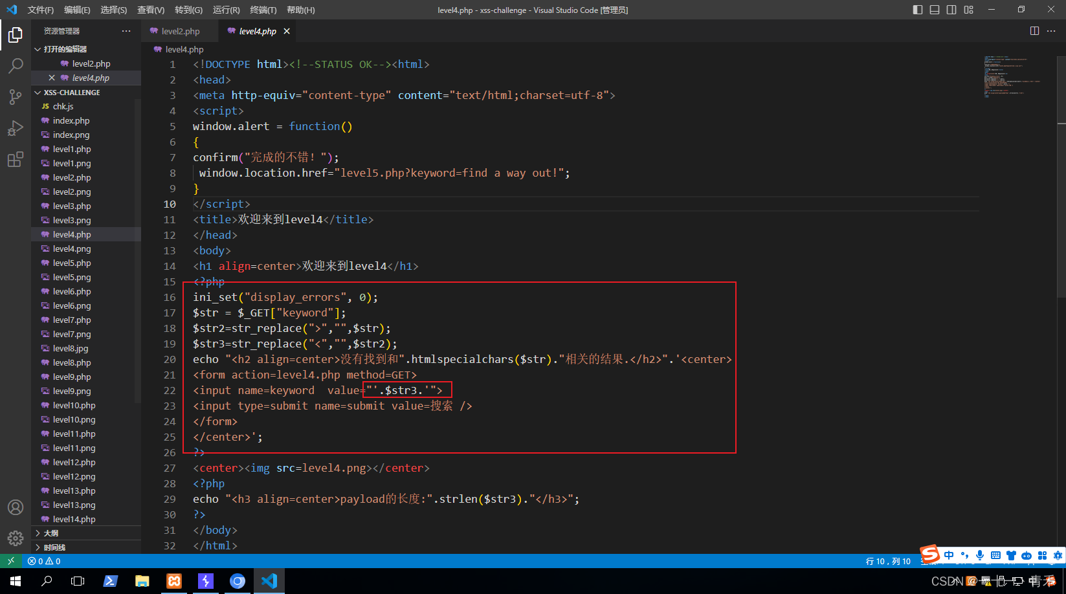The width and height of the screenshot is (1066, 594).
Task: Open editor More Actions ellipsis
Action: 1051,31
